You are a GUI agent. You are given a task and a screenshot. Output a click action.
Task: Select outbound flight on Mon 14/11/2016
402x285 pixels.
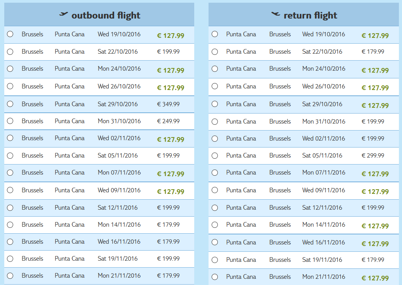pyautogui.click(x=10, y=225)
